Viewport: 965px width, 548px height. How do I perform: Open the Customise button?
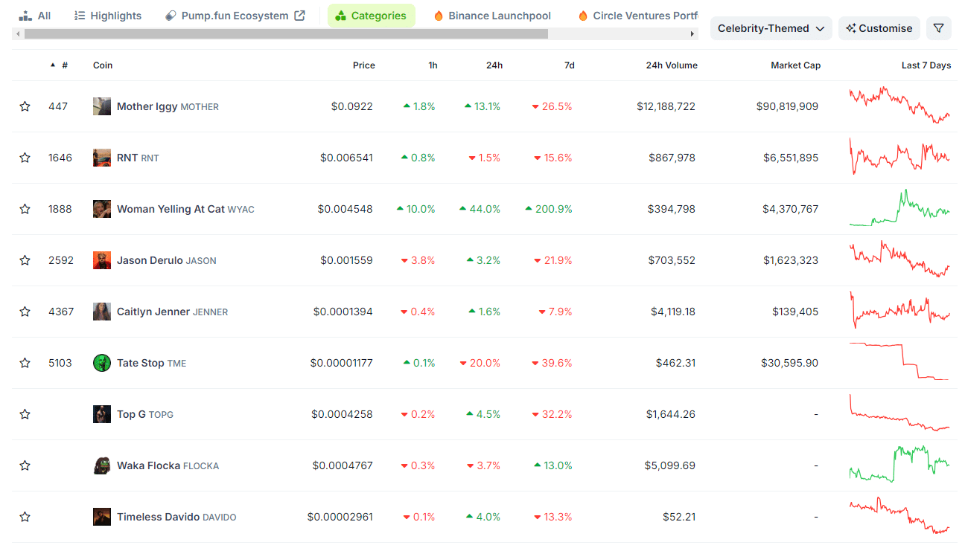[879, 28]
